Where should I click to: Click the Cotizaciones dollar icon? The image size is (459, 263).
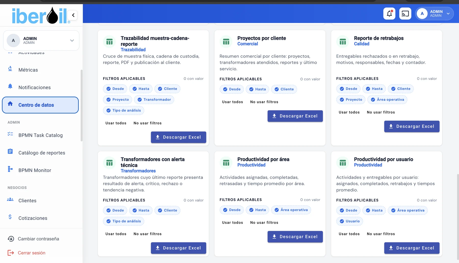click(10, 217)
